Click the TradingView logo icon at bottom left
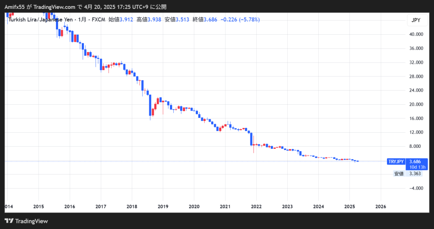 (x=8, y=221)
